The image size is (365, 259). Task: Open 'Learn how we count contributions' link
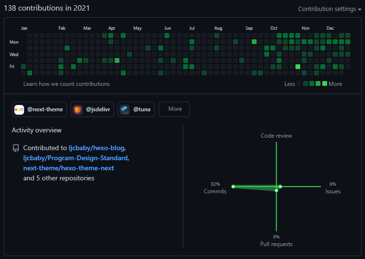66,84
